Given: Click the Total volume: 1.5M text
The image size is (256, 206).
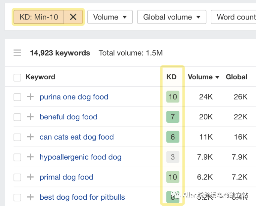Looking at the screenshot, I should point(131,53).
